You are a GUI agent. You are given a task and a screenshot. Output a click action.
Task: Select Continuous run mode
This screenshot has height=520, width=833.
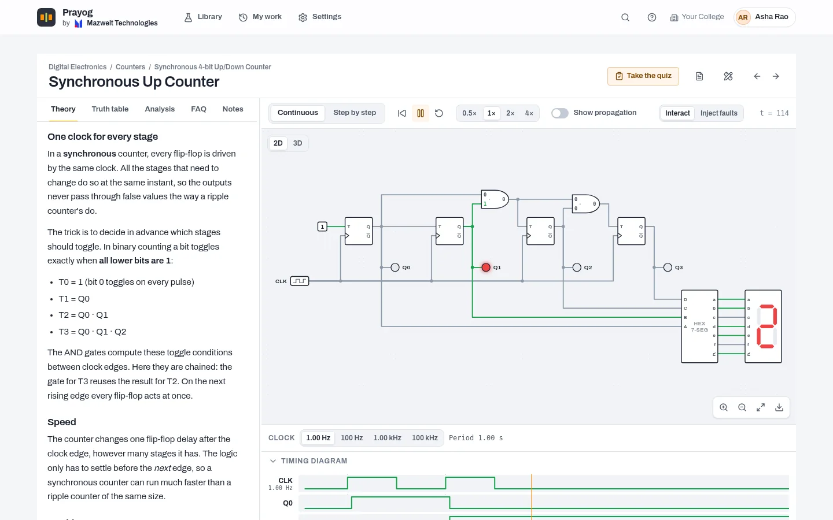point(298,113)
